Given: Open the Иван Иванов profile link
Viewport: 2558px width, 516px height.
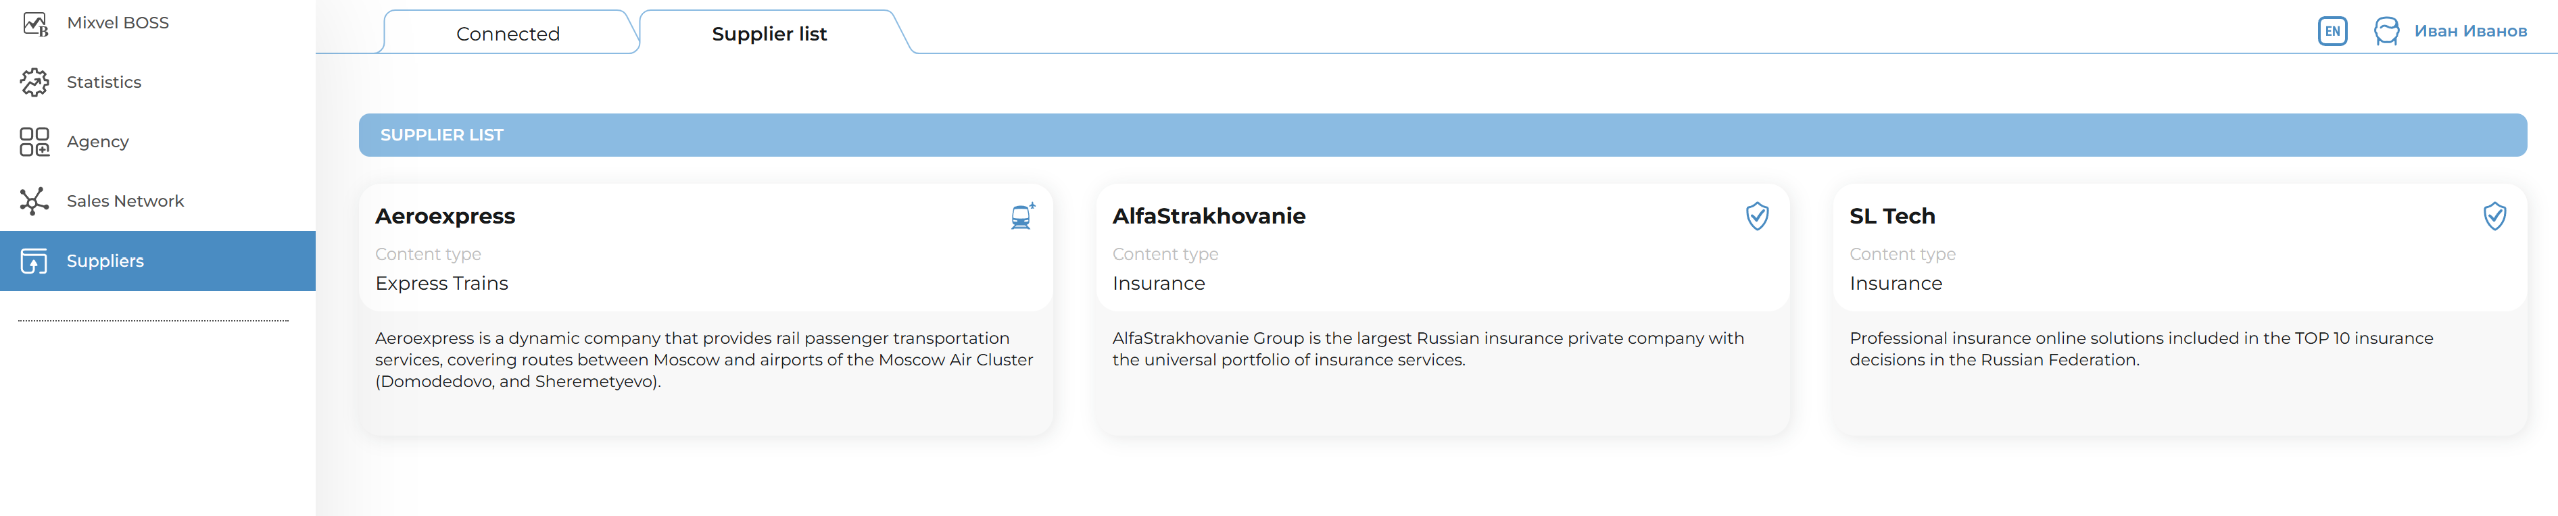Looking at the screenshot, I should 2469,32.
